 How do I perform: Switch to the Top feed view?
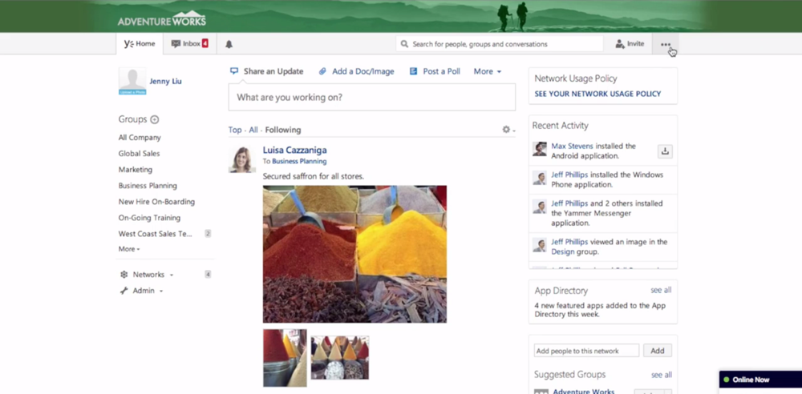point(234,130)
